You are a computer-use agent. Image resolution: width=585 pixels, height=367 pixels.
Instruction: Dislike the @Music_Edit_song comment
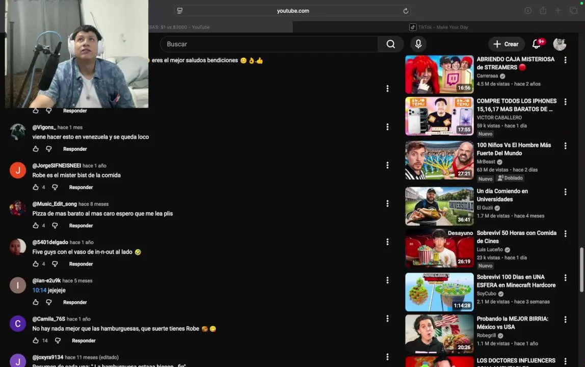[55, 225]
